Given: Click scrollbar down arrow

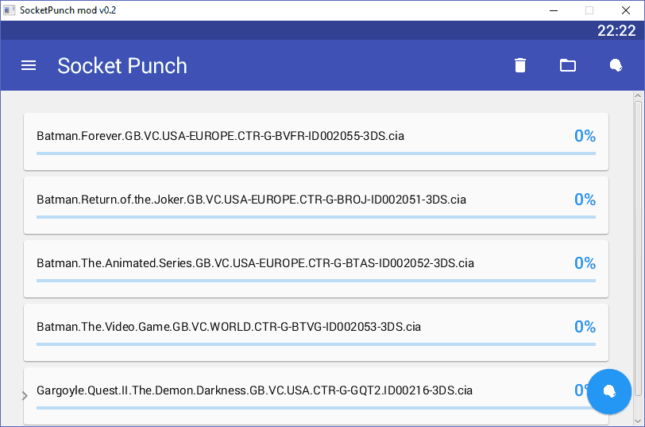Looking at the screenshot, I should (x=638, y=421).
